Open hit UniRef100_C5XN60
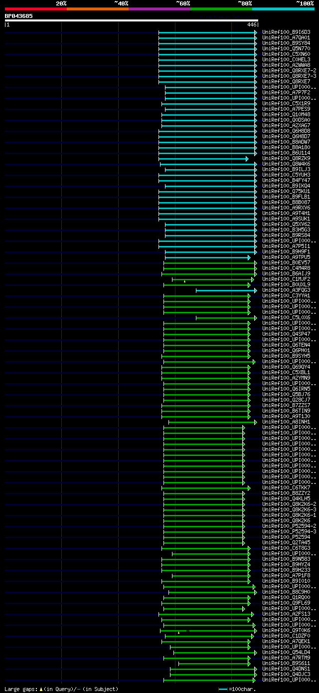Screen dimensions: 319x693 click(286, 54)
